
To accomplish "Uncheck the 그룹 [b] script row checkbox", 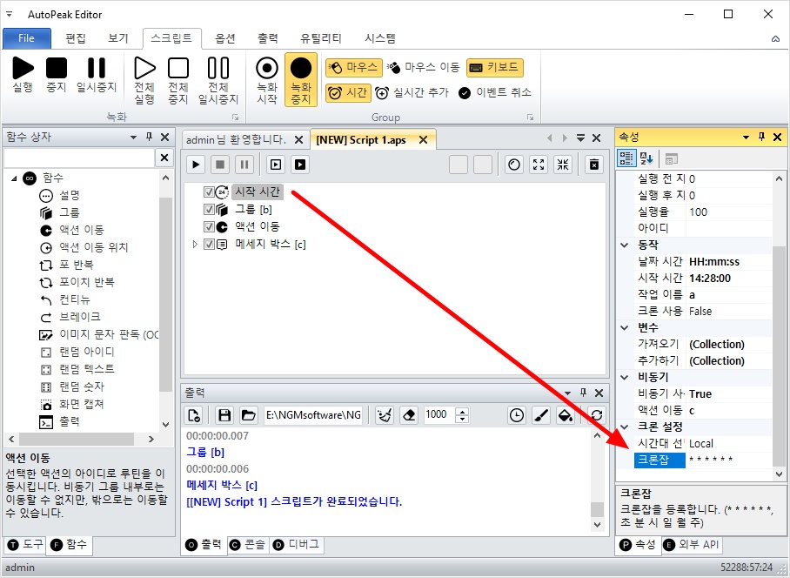I will pyautogui.click(x=209, y=209).
